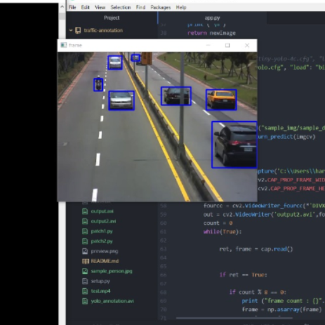Click the 'return newImage' code line

coord(211,33)
